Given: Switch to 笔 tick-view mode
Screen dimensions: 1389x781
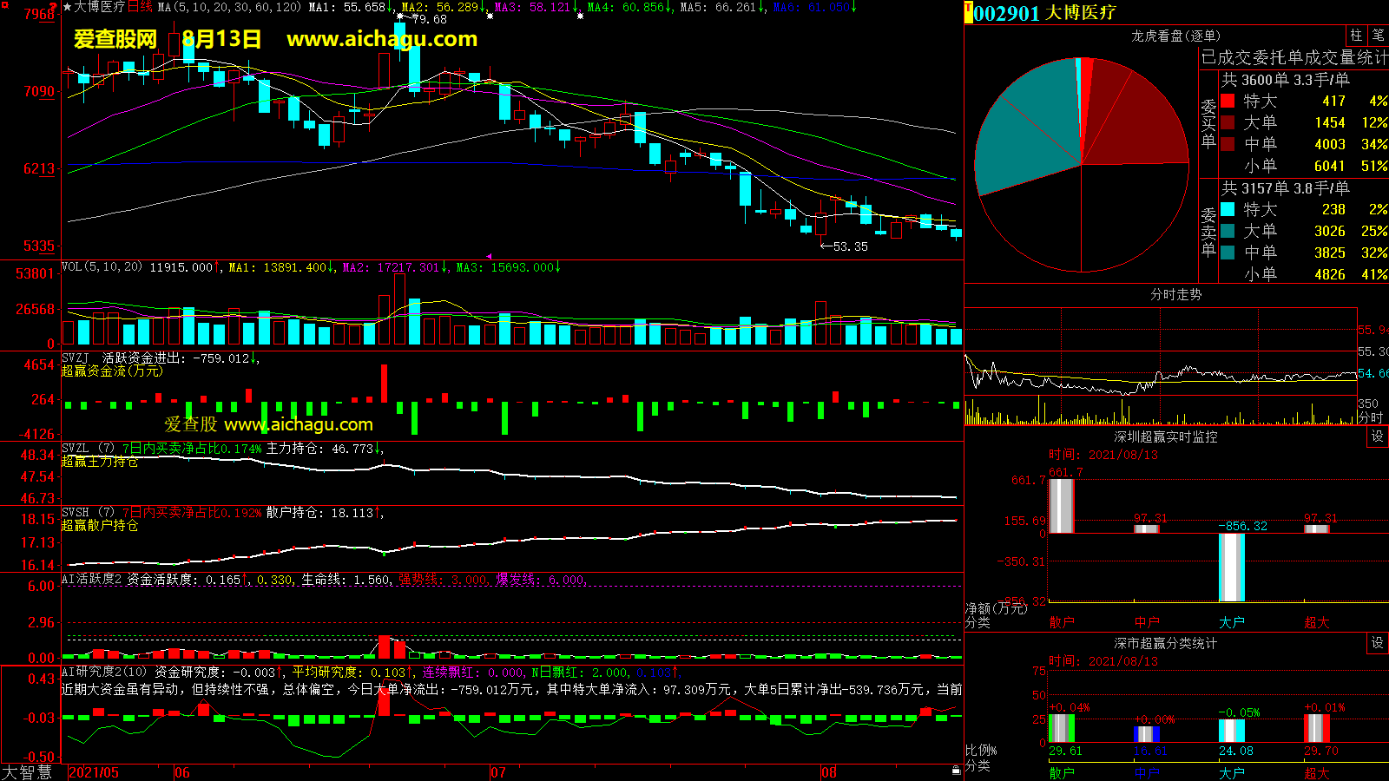Looking at the screenshot, I should point(1378,36).
